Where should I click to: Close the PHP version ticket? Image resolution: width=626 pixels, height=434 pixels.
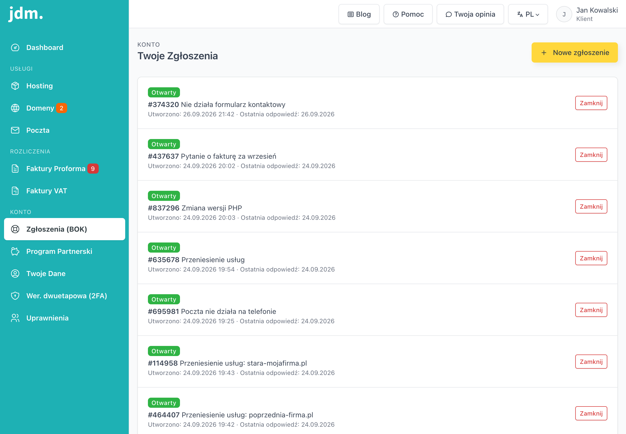point(591,206)
